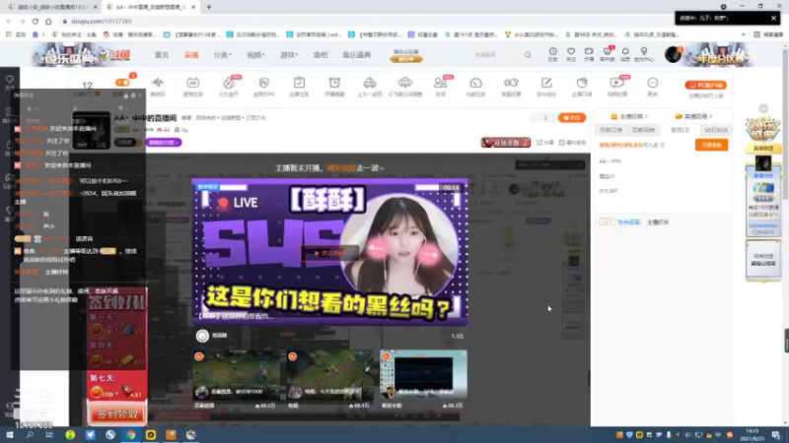Open the AD task tool icon
The width and height of the screenshot is (789, 443).
click(x=192, y=87)
